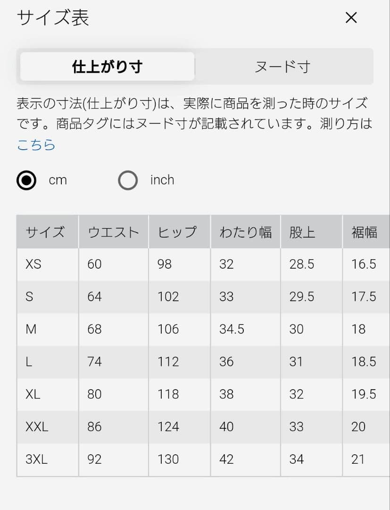Select the 仕上がり寸 tab
390x510 pixels.
coord(107,67)
